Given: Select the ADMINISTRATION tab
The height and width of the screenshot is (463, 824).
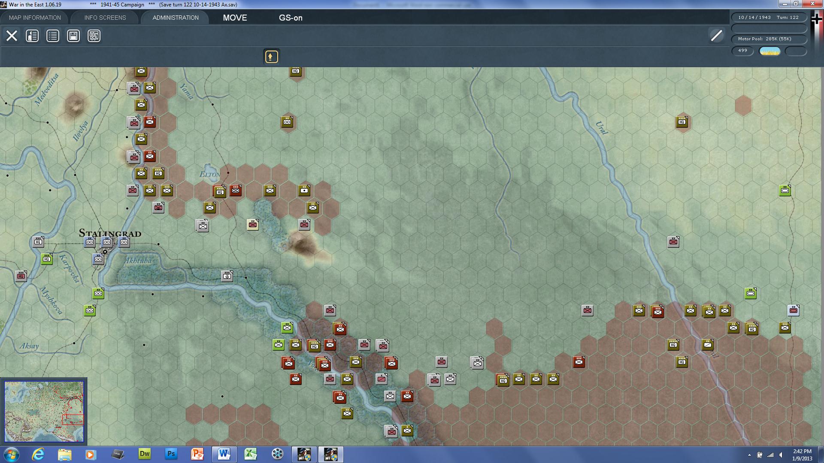Looking at the screenshot, I should point(176,18).
